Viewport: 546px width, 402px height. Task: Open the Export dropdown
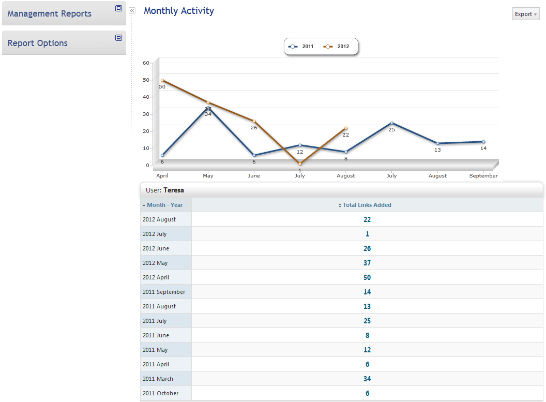click(525, 14)
